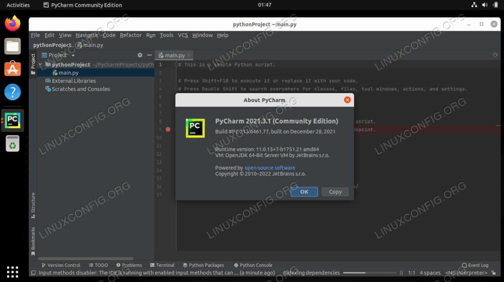The height and width of the screenshot is (282, 504).
Task: Click the fold marker at line 4
Action: click(x=176, y=89)
